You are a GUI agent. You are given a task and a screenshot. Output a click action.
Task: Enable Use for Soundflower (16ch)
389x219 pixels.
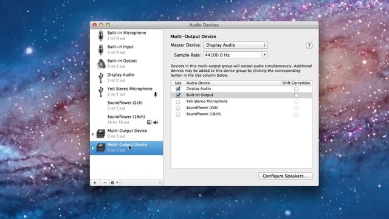178,114
